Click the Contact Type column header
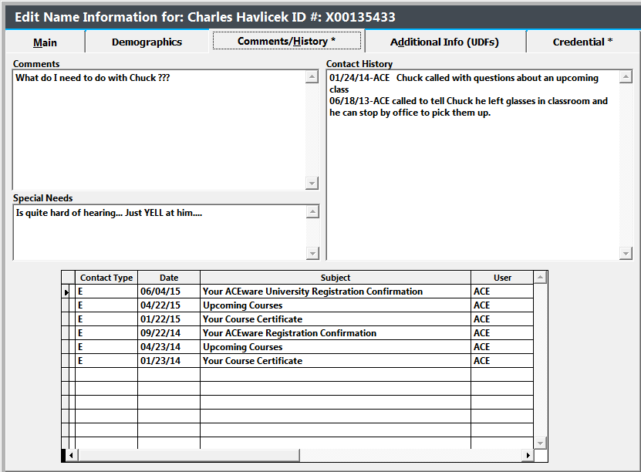 106,278
